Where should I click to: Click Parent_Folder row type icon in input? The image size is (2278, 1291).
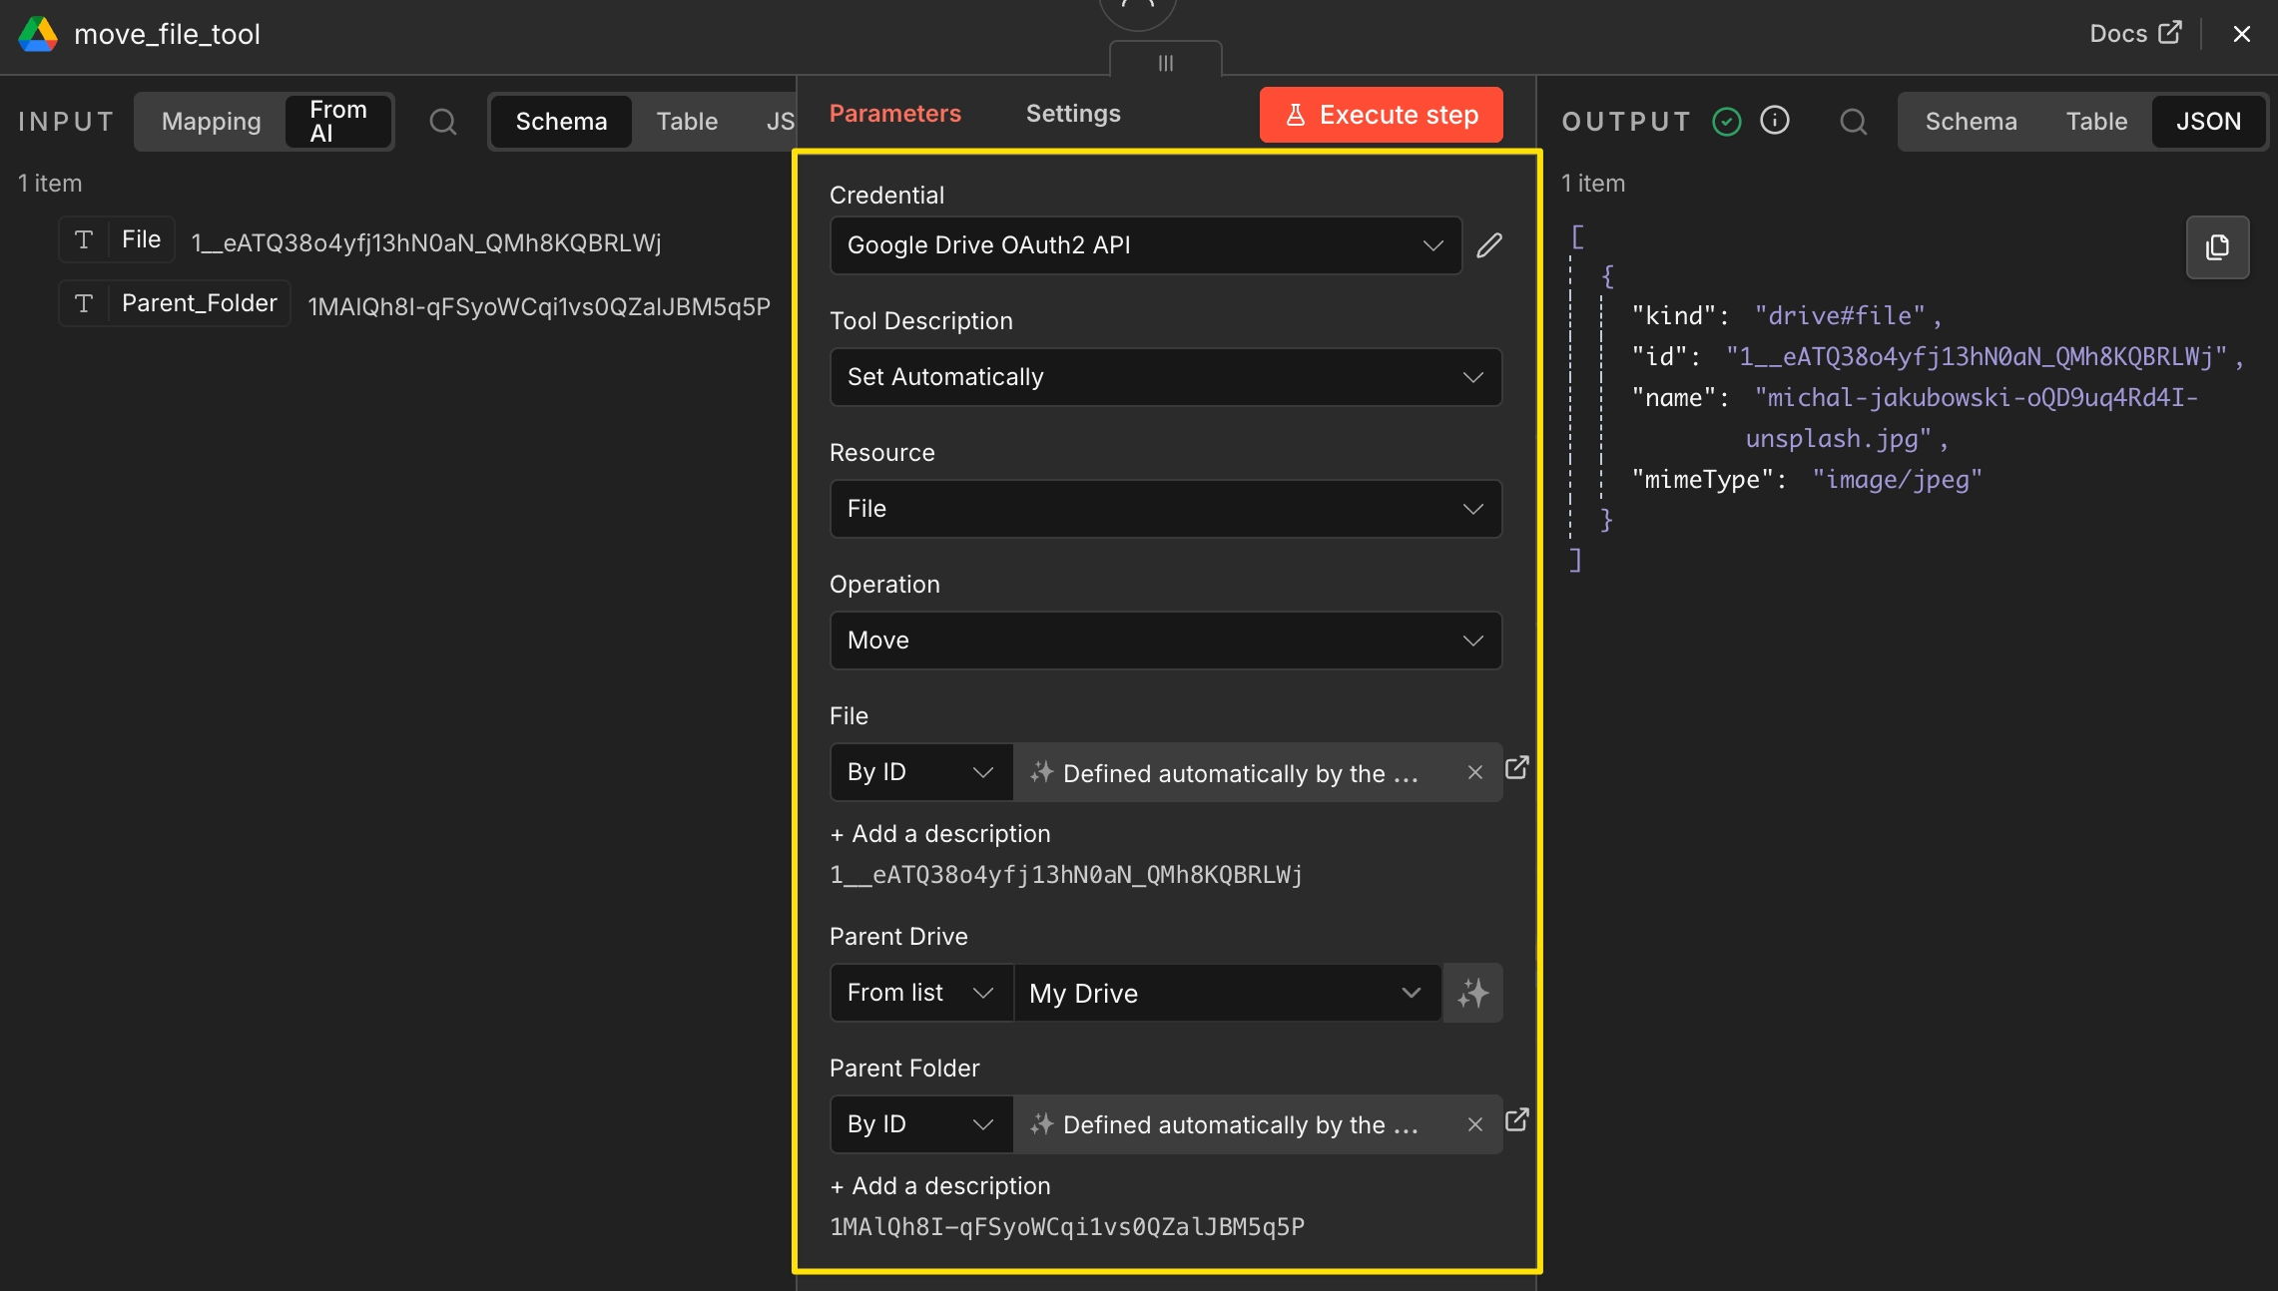(x=84, y=303)
